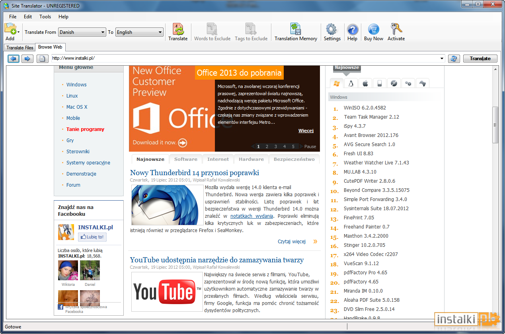Click the vertical scrollbar thumb on the page
The height and width of the screenshot is (334, 505).
pyautogui.click(x=495, y=125)
